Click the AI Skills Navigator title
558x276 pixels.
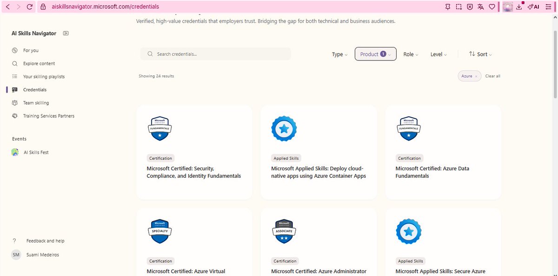coord(34,34)
